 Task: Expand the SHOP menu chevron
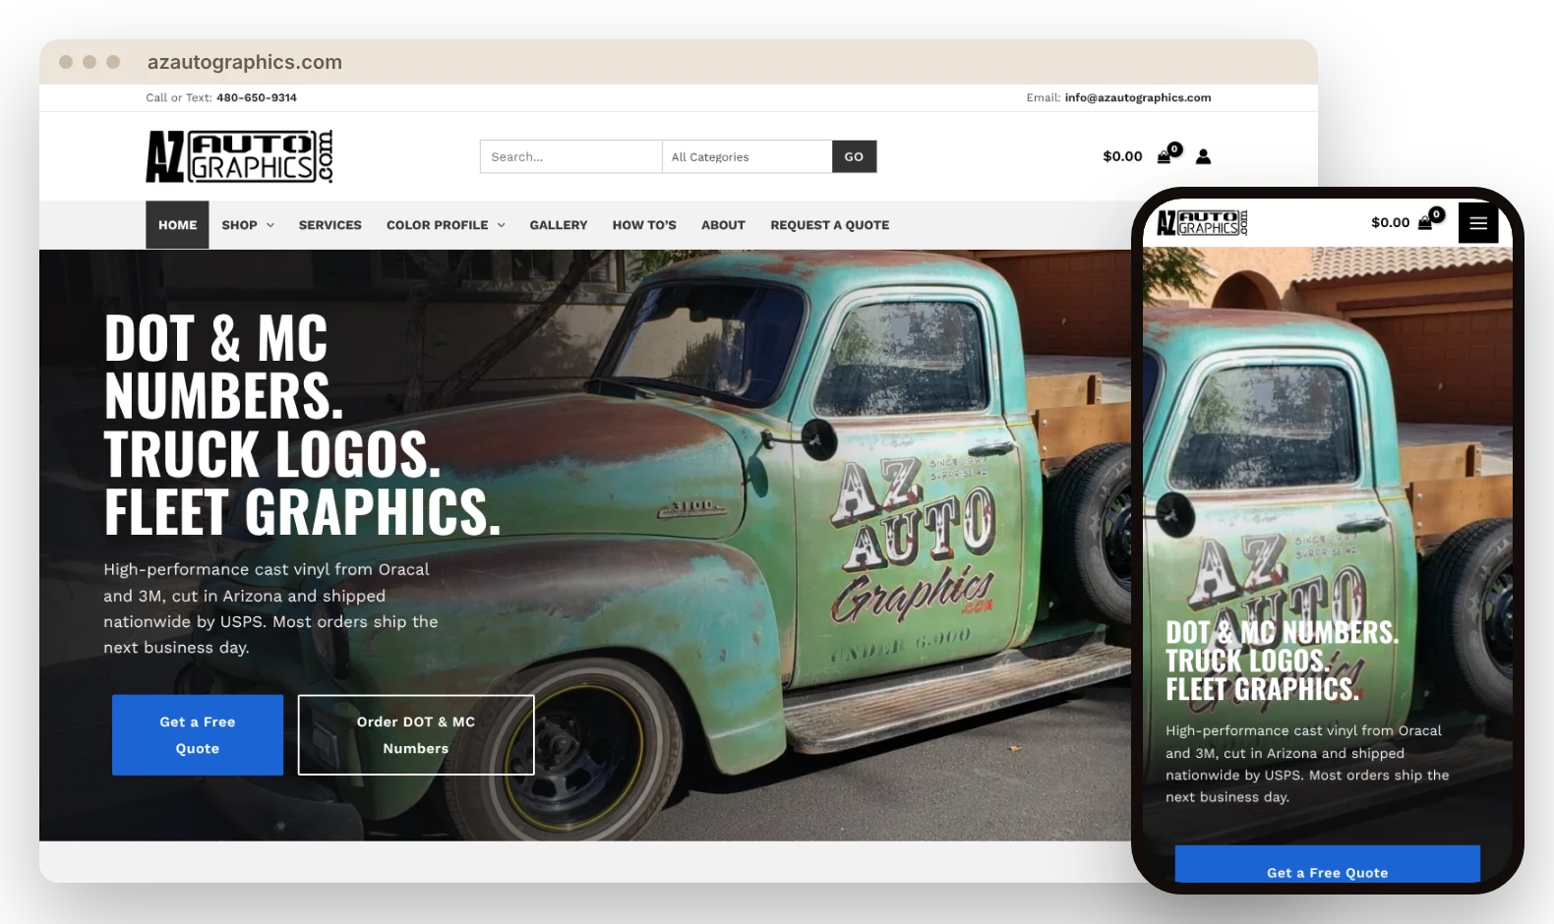270,225
